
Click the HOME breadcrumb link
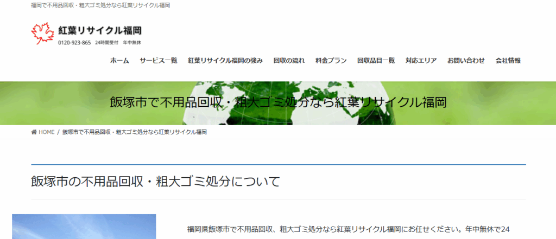pos(46,132)
